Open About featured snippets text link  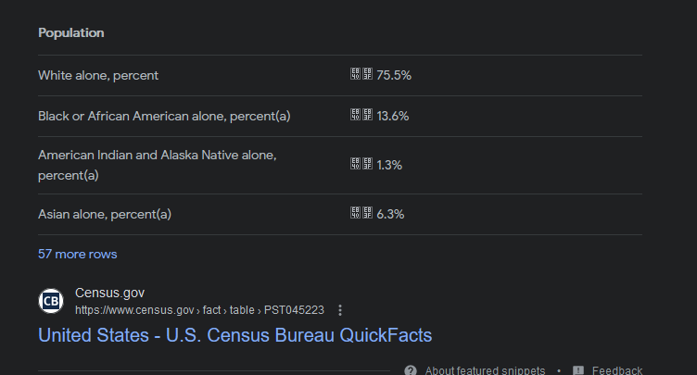[485, 370]
